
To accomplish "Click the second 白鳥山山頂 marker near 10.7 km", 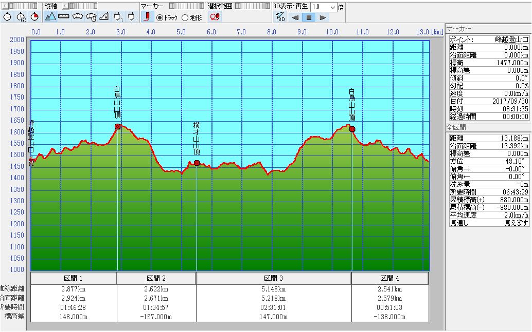I will (352, 129).
